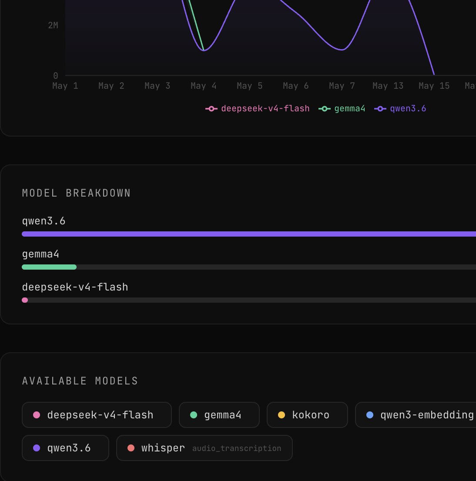Click the blue dot on qwen3-embedding chip
The image size is (476, 481).
tap(370, 415)
